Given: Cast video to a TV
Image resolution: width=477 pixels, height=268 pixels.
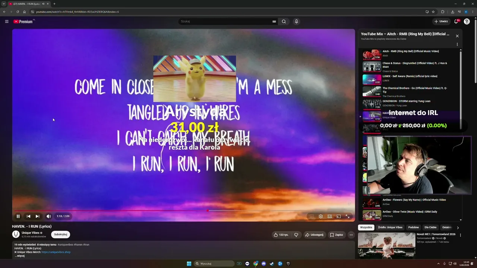Looking at the screenshot, I should click(x=338, y=216).
